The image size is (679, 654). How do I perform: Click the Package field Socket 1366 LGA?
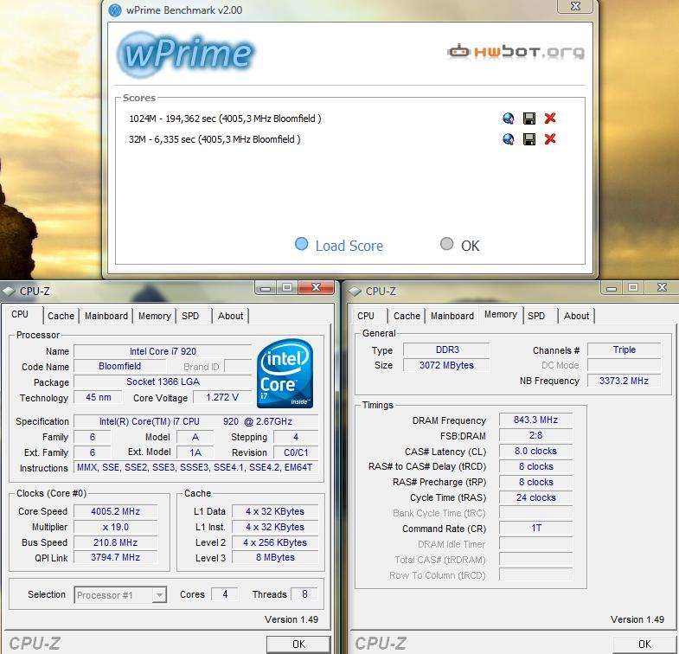(163, 382)
